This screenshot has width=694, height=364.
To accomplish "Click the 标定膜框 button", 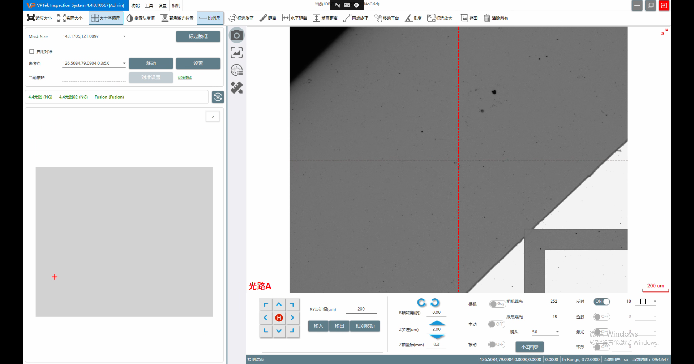I will click(198, 36).
